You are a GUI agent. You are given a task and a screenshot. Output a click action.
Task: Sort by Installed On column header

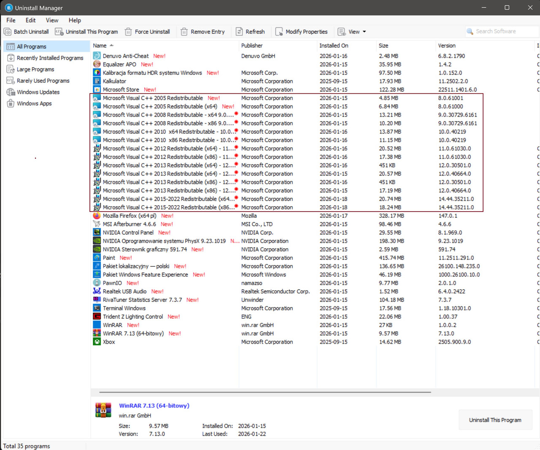tap(346, 46)
